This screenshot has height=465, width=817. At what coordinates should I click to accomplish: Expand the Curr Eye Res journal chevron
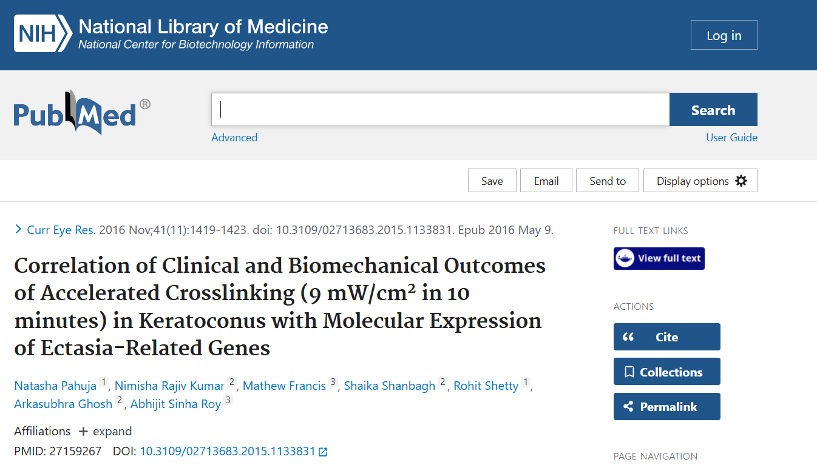(x=18, y=230)
